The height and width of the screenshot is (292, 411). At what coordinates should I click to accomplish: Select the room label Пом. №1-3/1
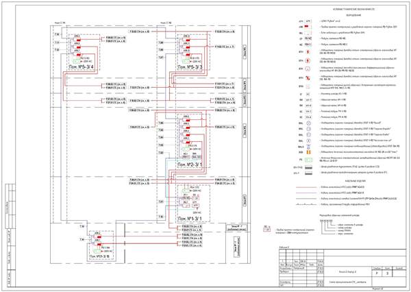pos(190,219)
